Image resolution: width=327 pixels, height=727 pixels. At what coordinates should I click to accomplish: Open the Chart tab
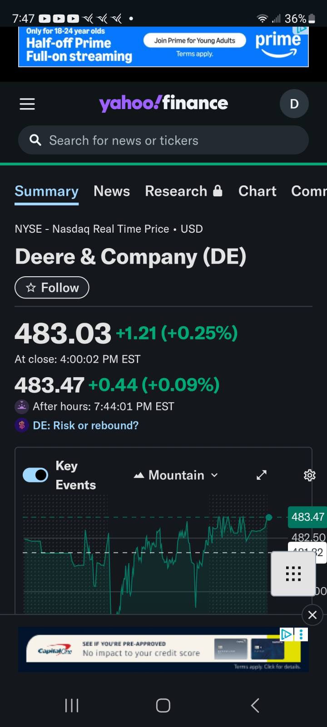point(257,191)
